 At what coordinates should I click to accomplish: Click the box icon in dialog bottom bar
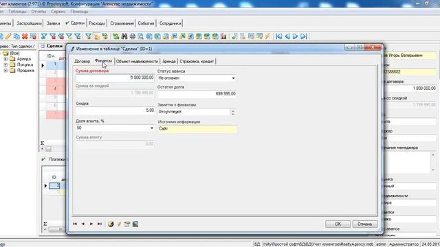pos(127,224)
